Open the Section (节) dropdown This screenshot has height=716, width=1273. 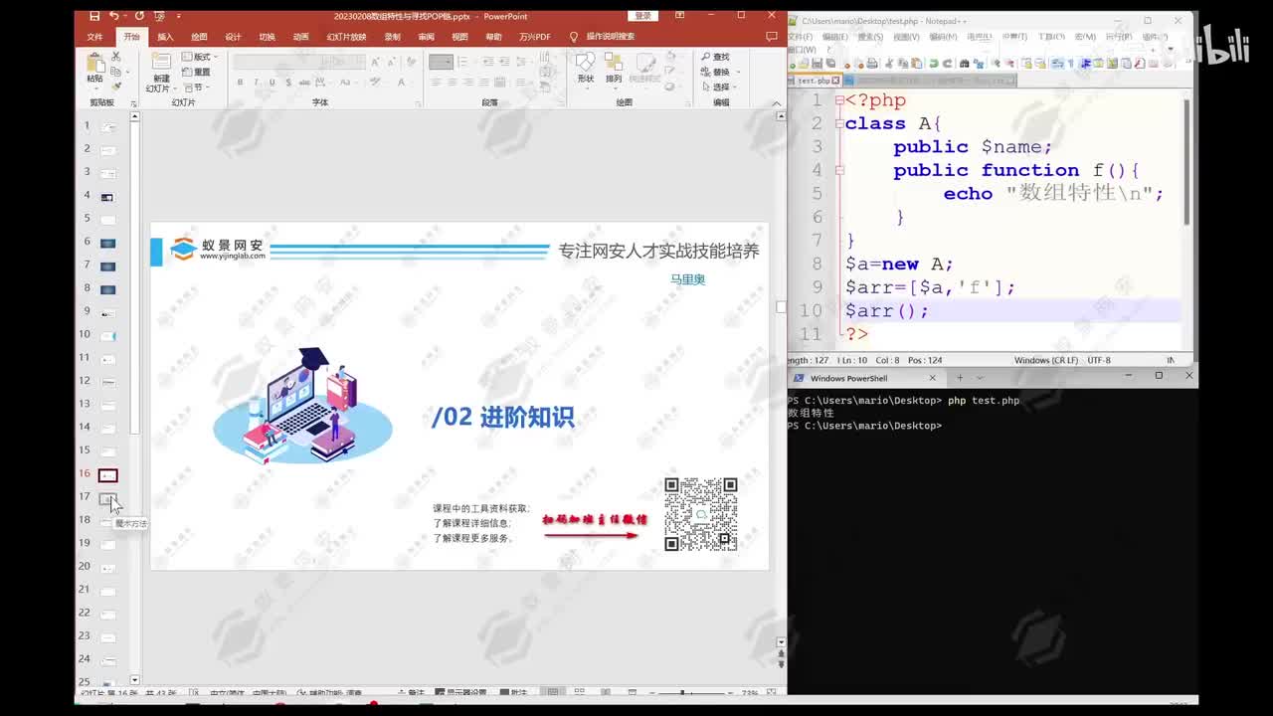click(194, 87)
